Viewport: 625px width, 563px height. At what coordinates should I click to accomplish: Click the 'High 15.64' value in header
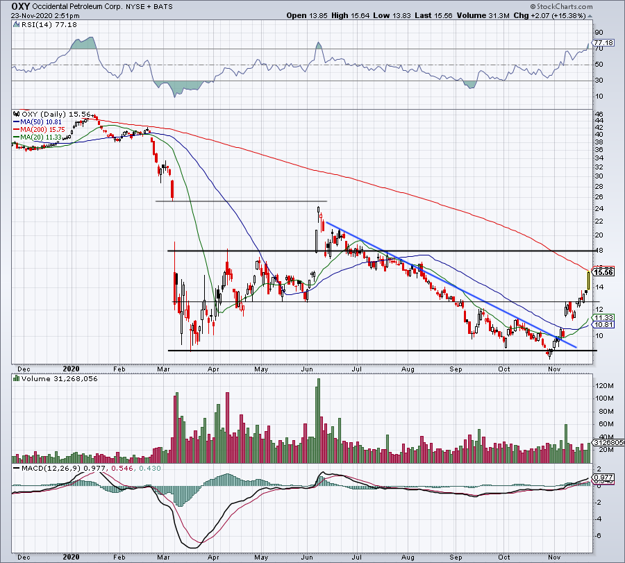tap(351, 15)
